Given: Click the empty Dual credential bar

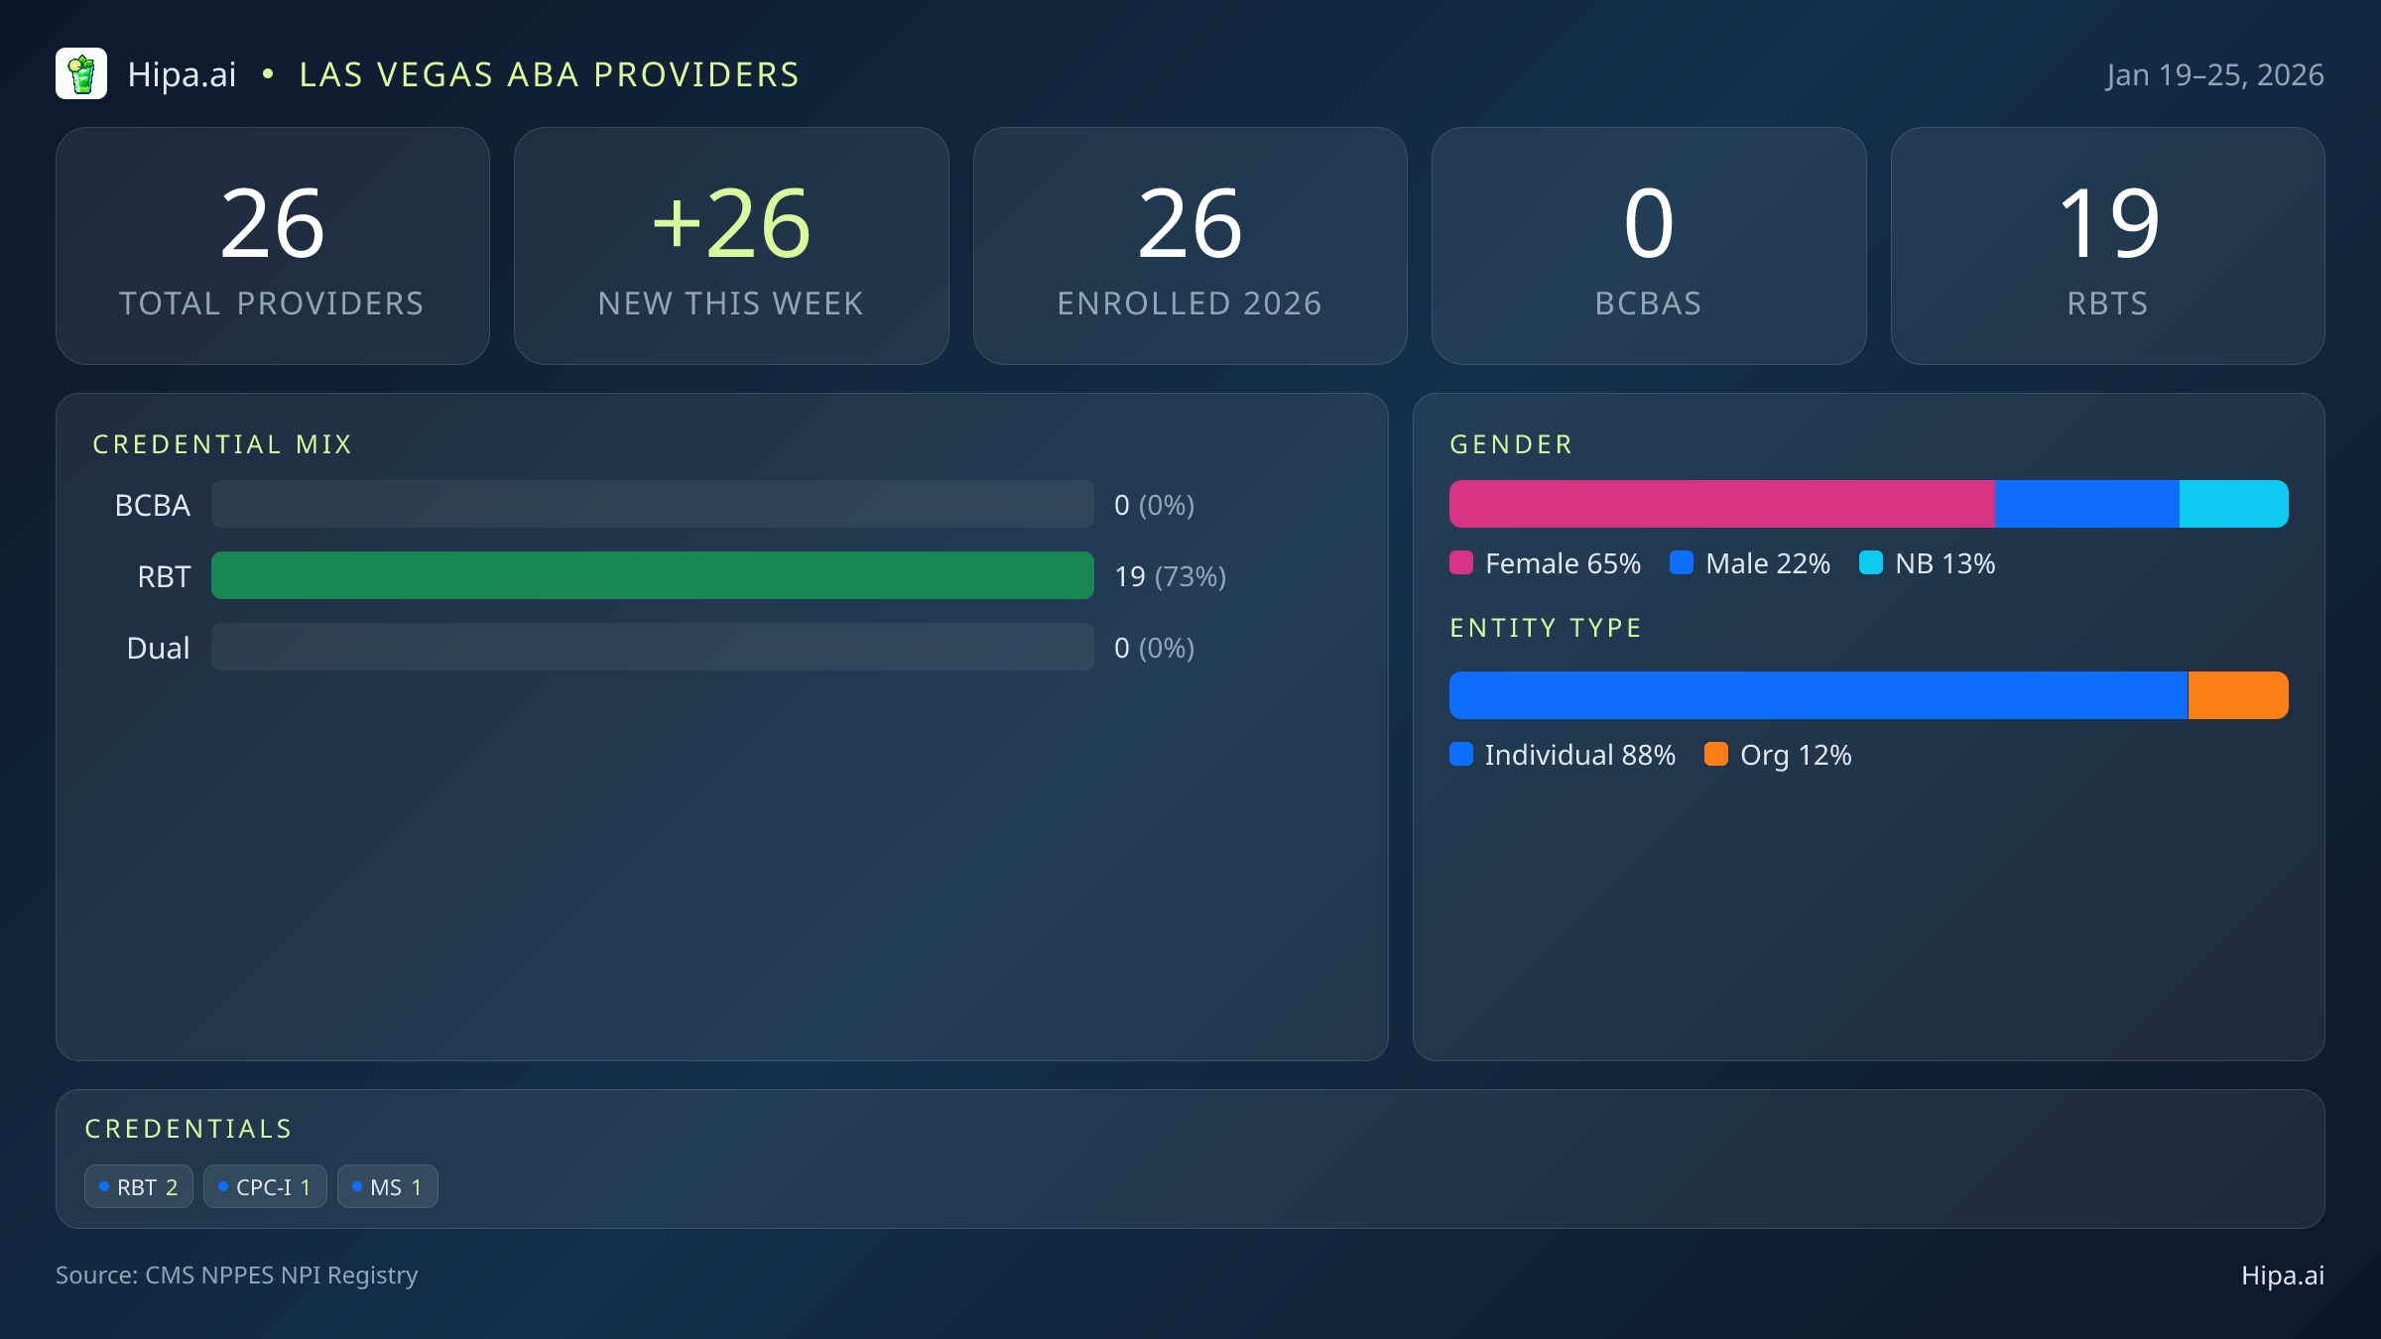Looking at the screenshot, I should click(x=653, y=648).
